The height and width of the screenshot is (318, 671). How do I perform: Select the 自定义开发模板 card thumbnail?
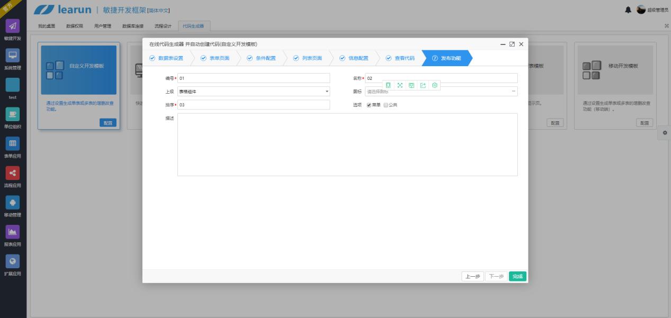[78, 70]
